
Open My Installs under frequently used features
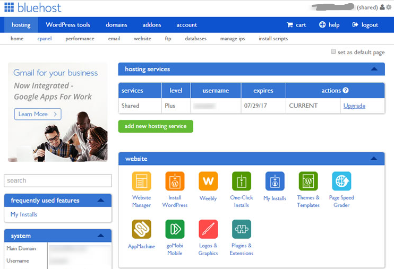coord(24,214)
